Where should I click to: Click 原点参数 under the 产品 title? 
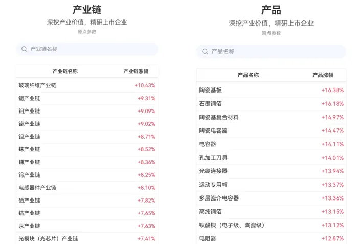271,33
